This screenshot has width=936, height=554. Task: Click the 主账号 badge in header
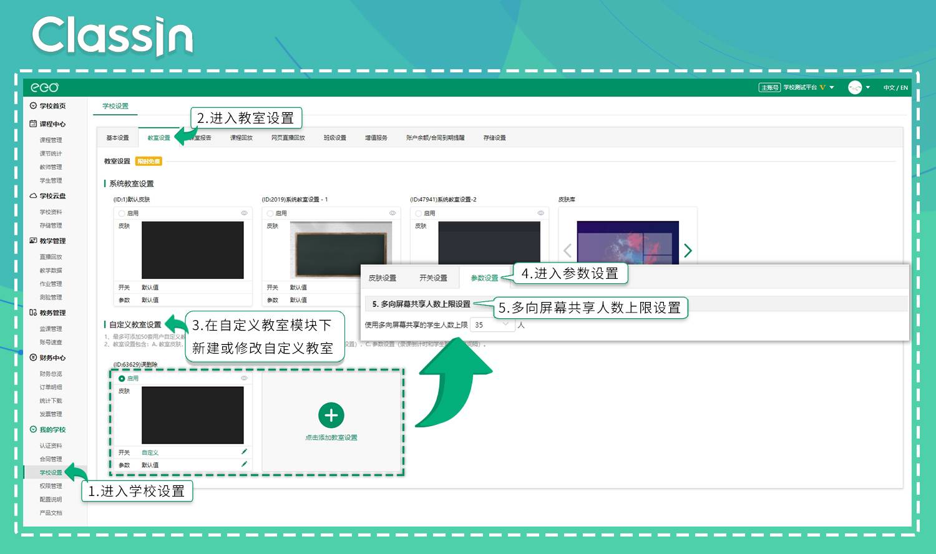[x=769, y=87]
